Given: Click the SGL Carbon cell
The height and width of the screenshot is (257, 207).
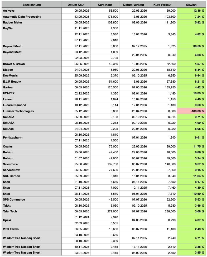Looking at the screenshot, I should click(x=32, y=176).
